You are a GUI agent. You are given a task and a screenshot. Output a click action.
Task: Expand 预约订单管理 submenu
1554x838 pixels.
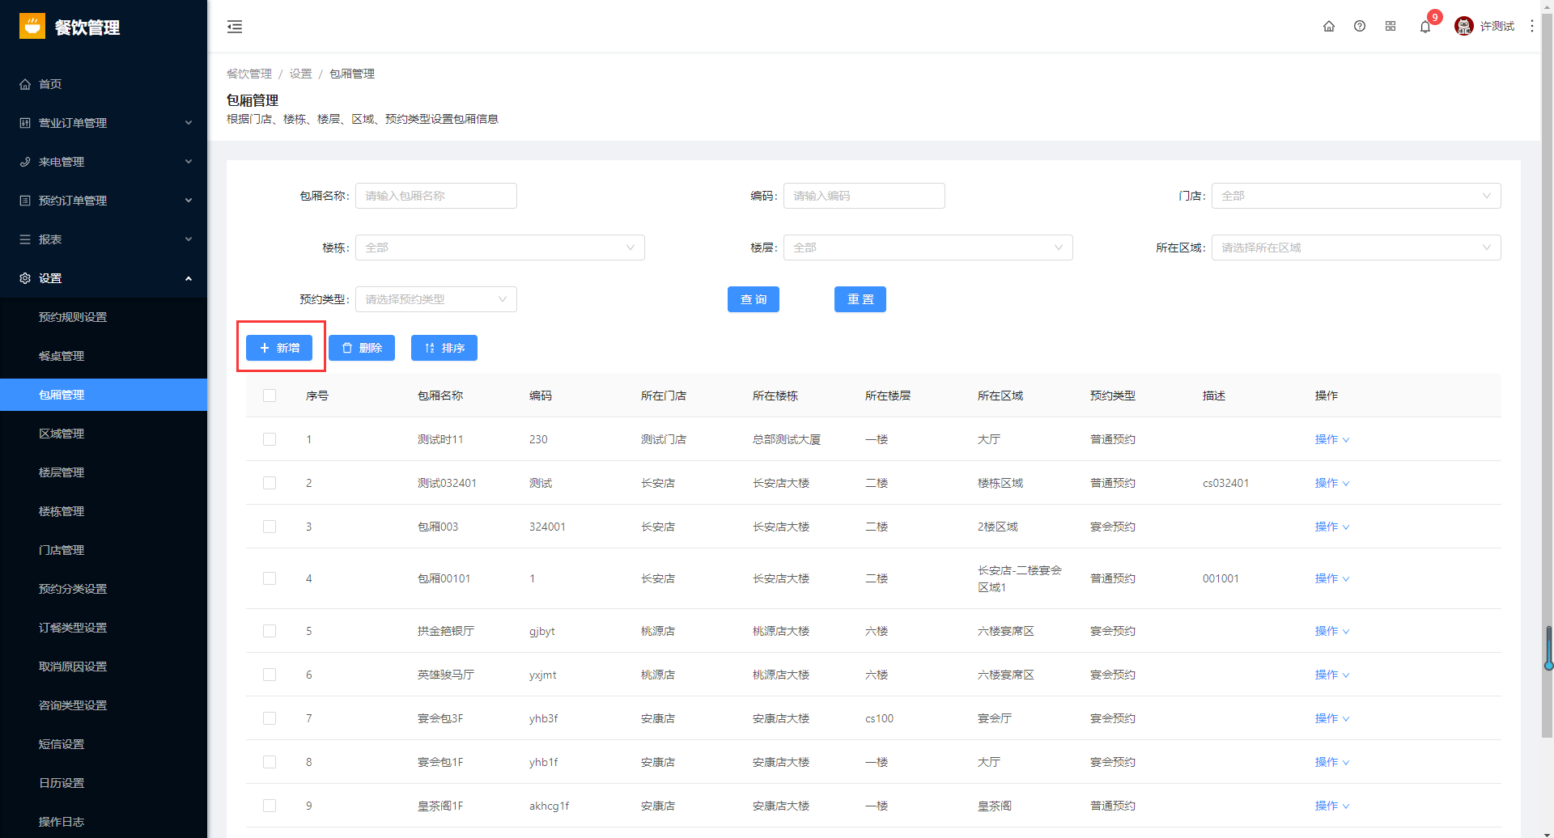[189, 201]
